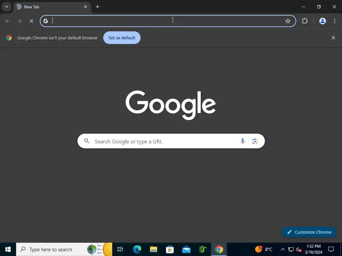Stop loading the page

coord(31,21)
